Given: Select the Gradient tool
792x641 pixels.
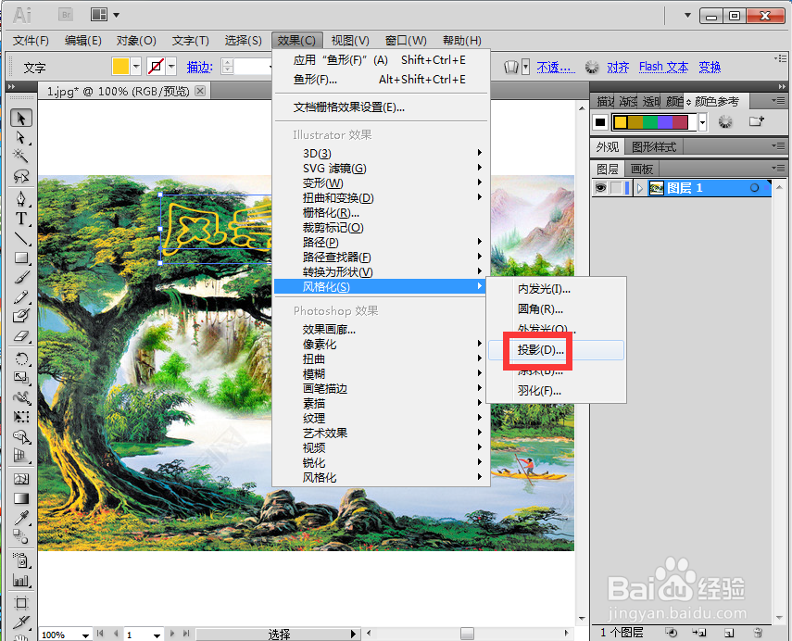Looking at the screenshot, I should point(20,498).
